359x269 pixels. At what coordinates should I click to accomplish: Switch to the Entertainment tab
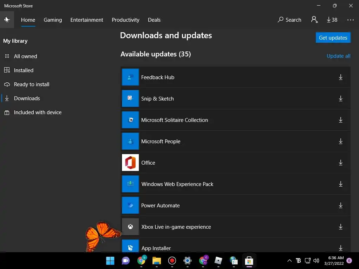pos(87,20)
